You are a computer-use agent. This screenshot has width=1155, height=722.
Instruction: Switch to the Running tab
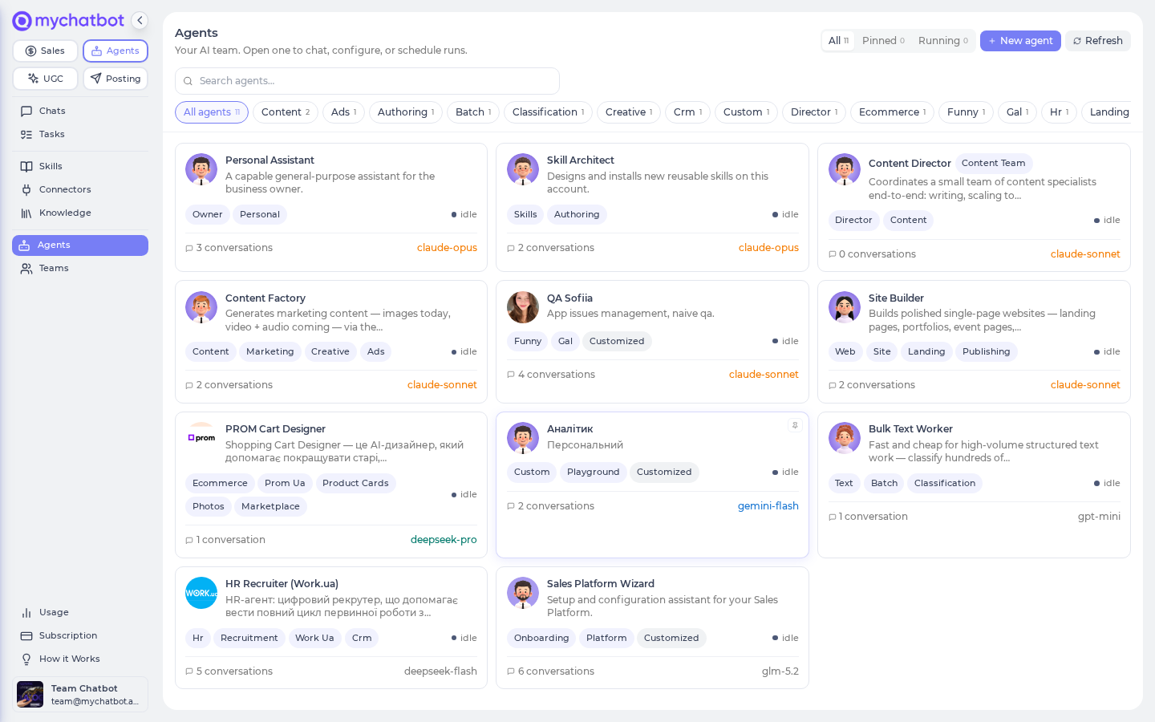[942, 41]
